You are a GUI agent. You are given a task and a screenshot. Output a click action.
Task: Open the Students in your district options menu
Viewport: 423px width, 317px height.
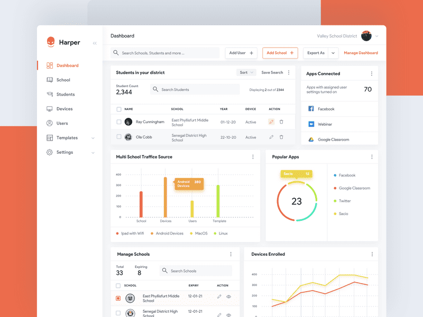coord(289,72)
